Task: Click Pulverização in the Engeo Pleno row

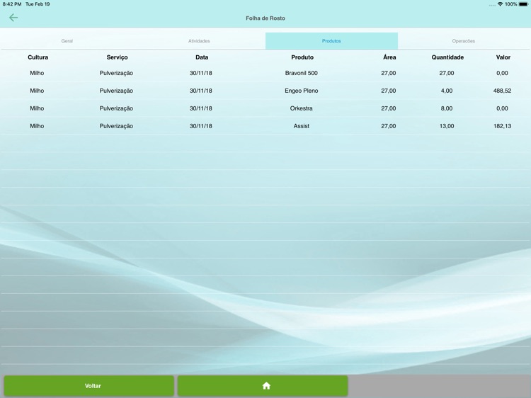Action: click(x=116, y=91)
